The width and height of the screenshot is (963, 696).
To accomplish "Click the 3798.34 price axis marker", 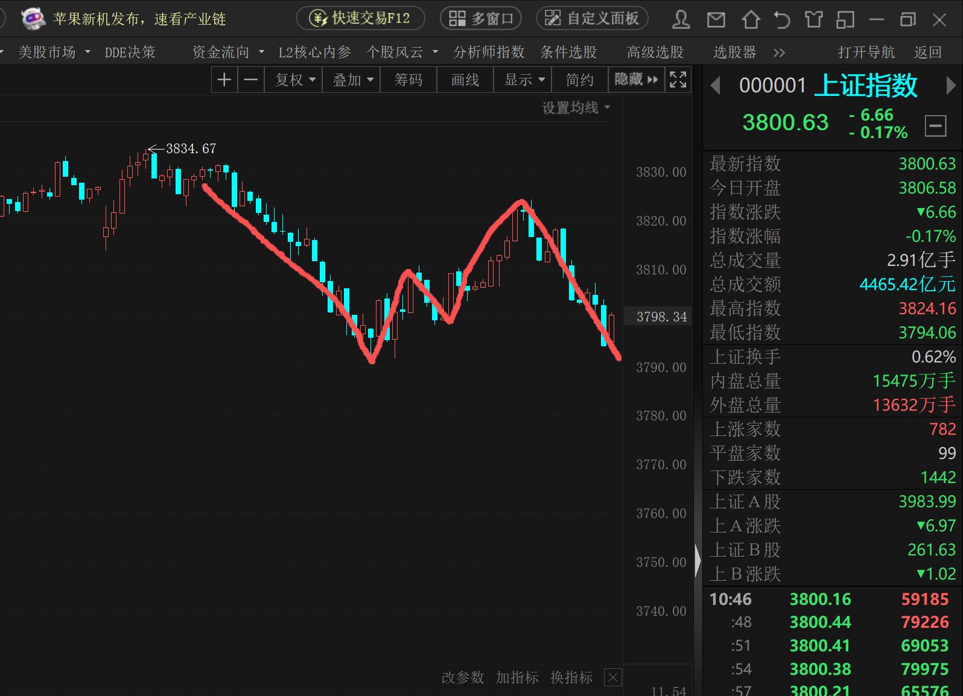I will tap(661, 317).
